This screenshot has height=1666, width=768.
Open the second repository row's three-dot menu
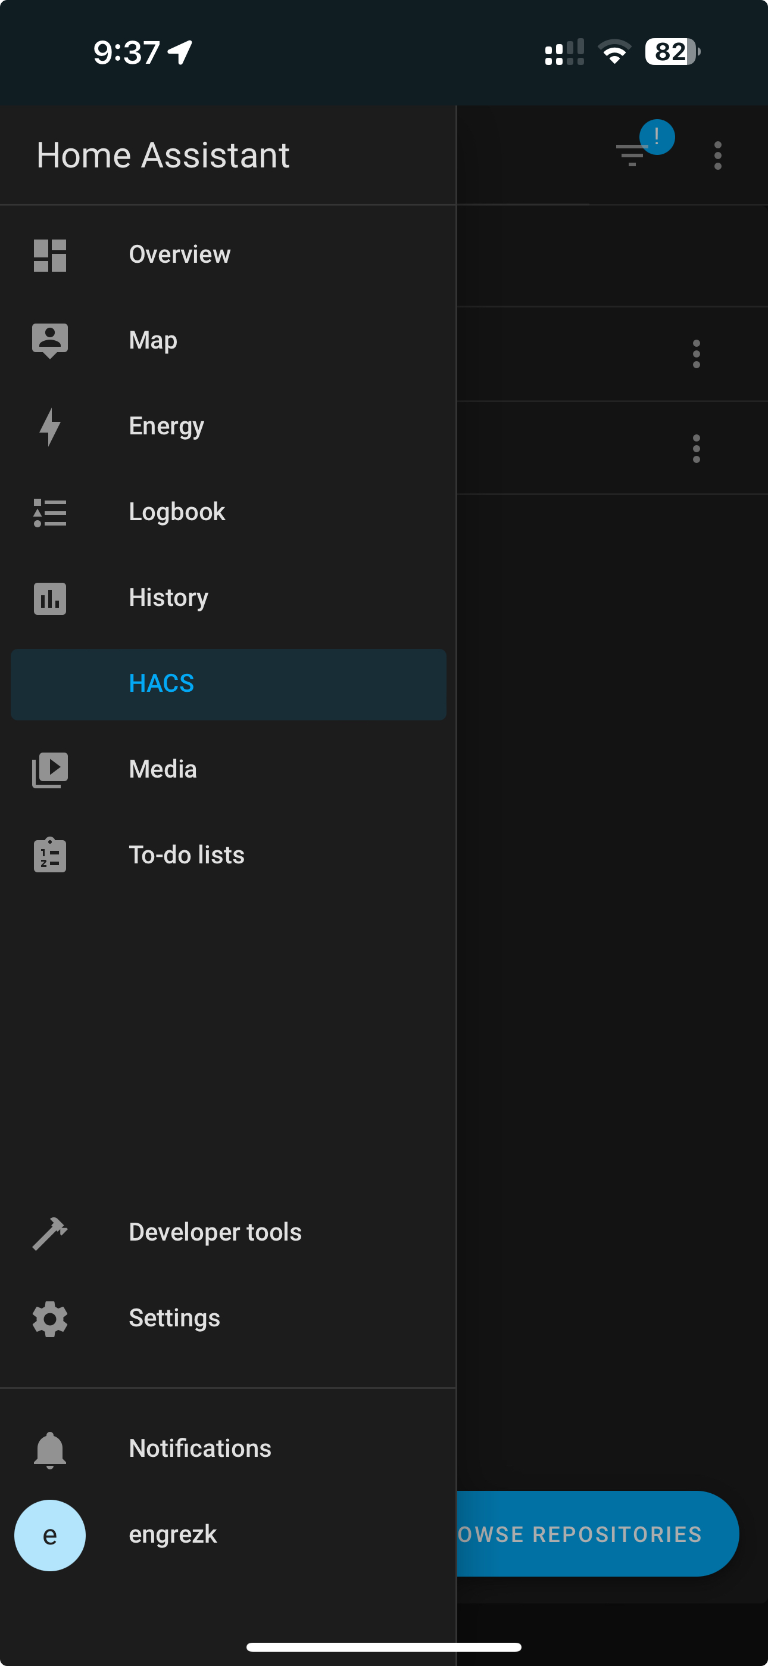pyautogui.click(x=696, y=448)
